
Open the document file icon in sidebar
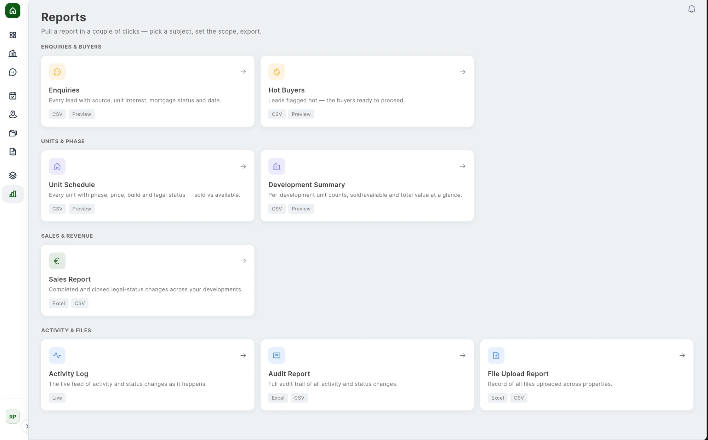pos(13,152)
